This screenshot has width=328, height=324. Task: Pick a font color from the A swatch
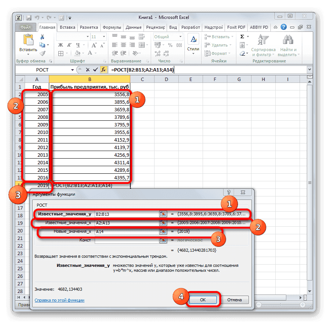coord(90,53)
